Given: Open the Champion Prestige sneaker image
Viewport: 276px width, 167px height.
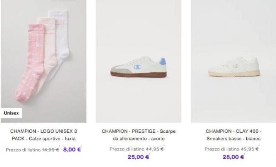Looking at the screenshot, I should (x=138, y=61).
